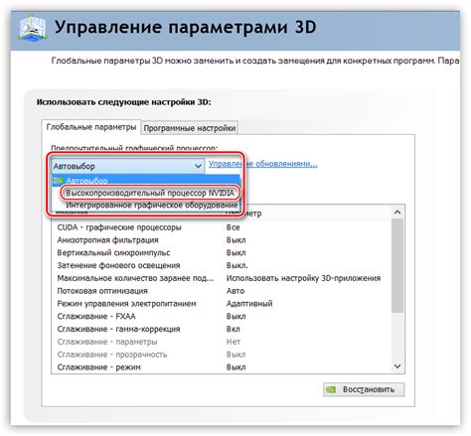Image resolution: width=471 pixels, height=436 pixels.
Task: Click the scroll up arrow of settings list
Action: [397, 212]
